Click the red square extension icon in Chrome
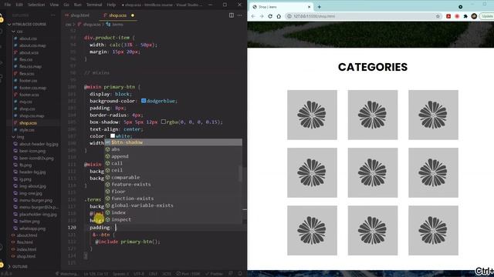The image size is (494, 277). 448,16
